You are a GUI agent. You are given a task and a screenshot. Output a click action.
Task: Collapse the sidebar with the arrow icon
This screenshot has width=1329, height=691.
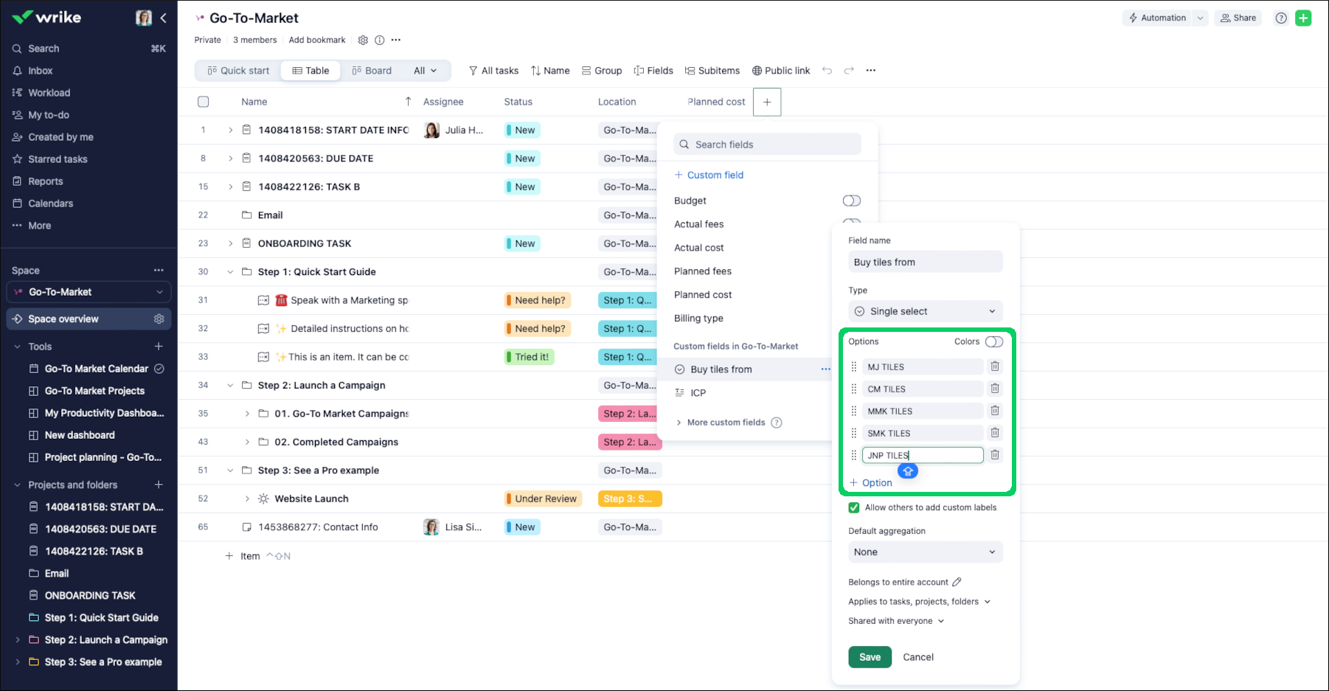[164, 18]
